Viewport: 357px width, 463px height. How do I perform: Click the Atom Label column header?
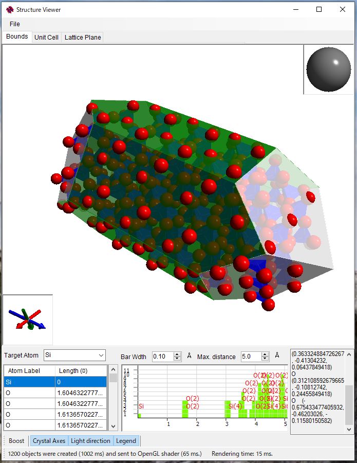pyautogui.click(x=29, y=370)
